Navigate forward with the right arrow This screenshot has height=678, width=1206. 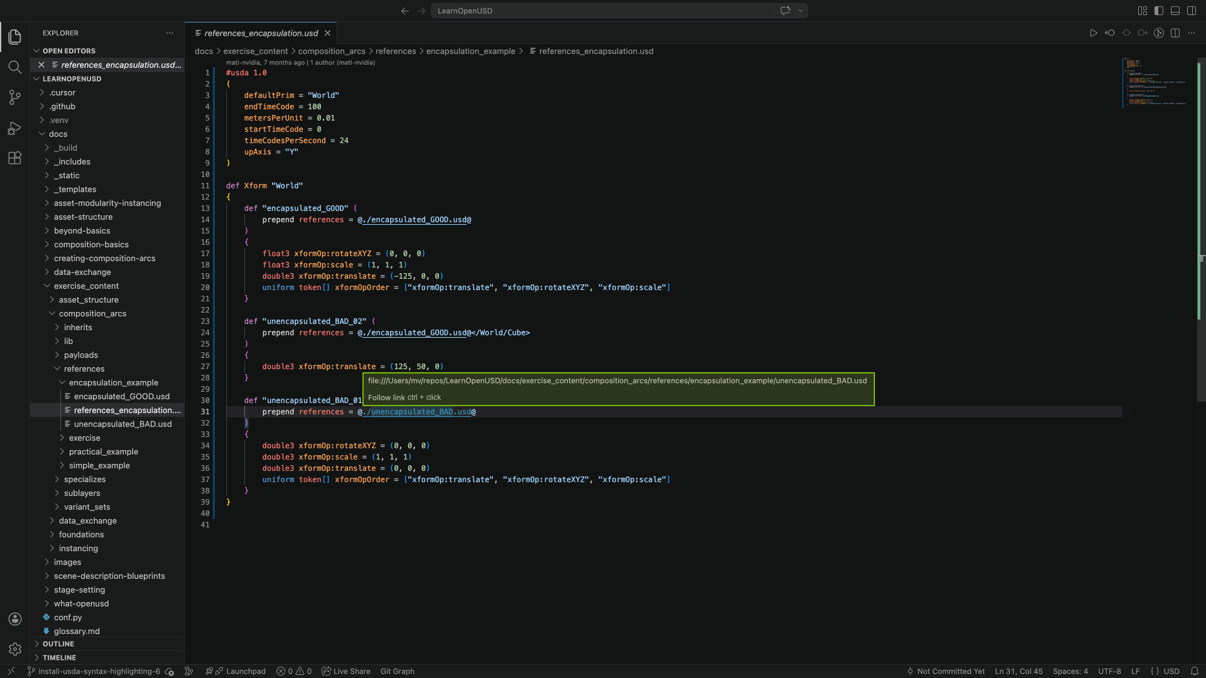pyautogui.click(x=421, y=11)
